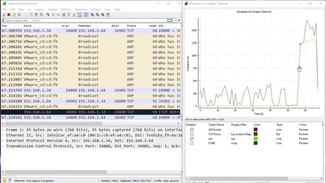This screenshot has width=326, height=183.
Task: Zoom in on the main window text
Action: point(92,15)
